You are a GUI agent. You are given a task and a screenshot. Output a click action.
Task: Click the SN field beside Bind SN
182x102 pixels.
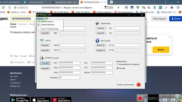pyautogui.click(x=127, y=28)
